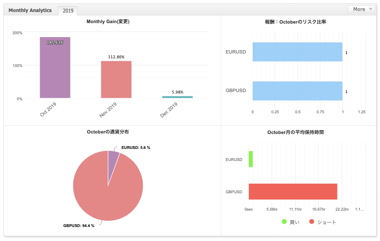The image size is (380, 241).
Task: Click the Monthly Analytics heading
Action: click(30, 10)
